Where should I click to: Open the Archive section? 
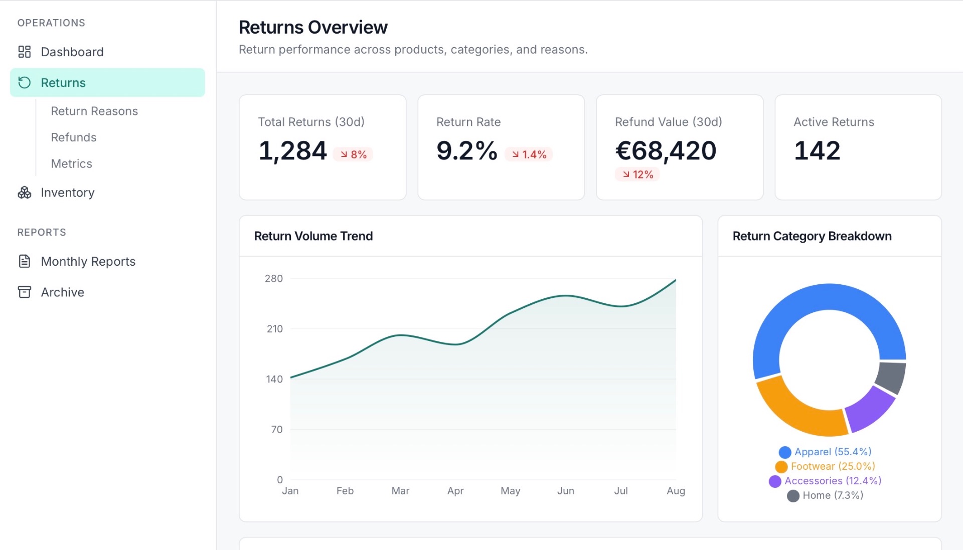tap(107, 292)
